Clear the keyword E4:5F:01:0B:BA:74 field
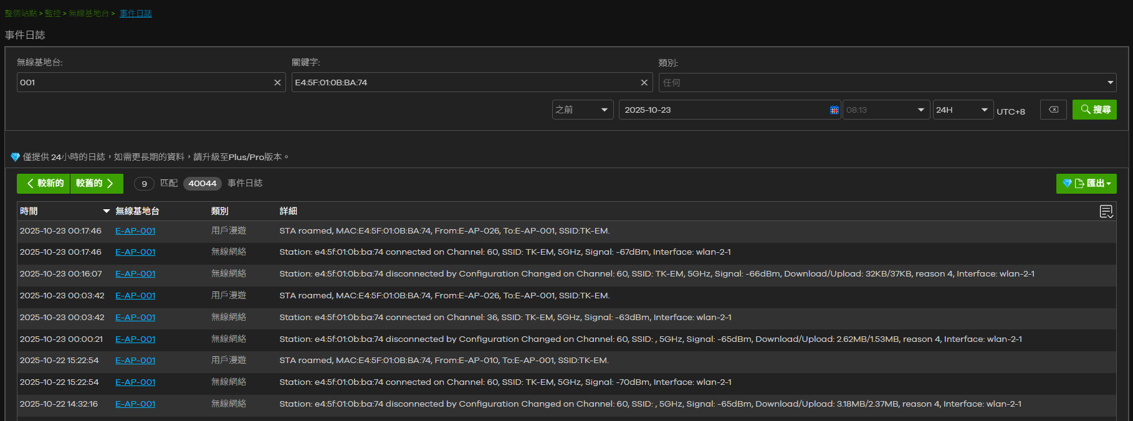 644,82
